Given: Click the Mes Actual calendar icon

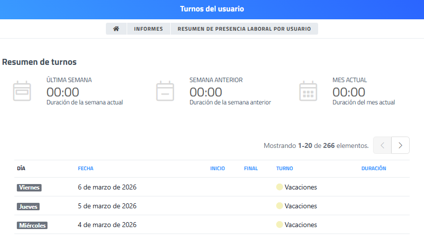Looking at the screenshot, I should point(308,91).
